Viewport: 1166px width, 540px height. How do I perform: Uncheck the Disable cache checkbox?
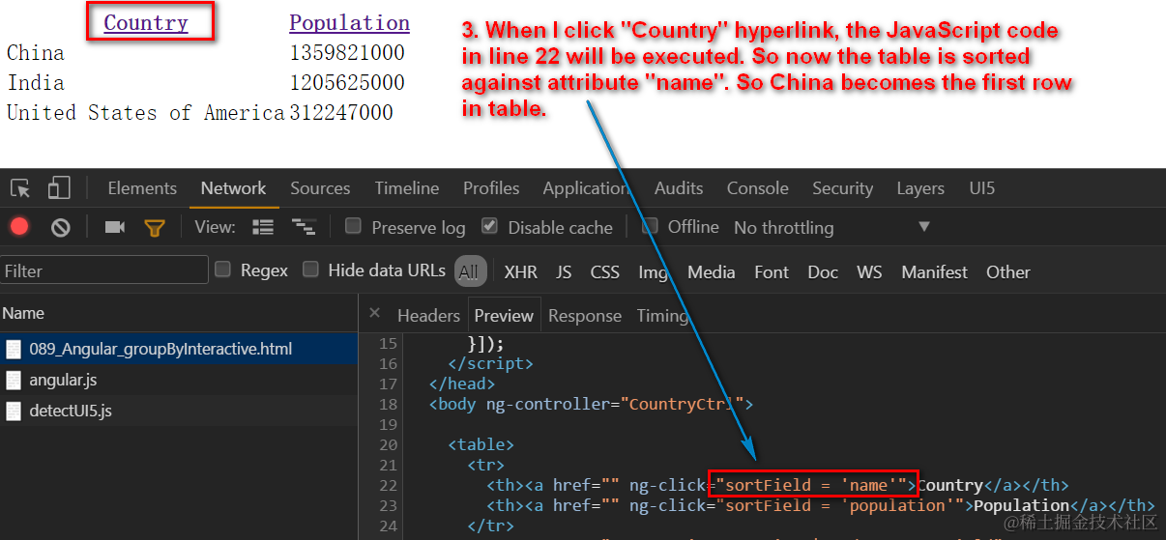pos(489,226)
